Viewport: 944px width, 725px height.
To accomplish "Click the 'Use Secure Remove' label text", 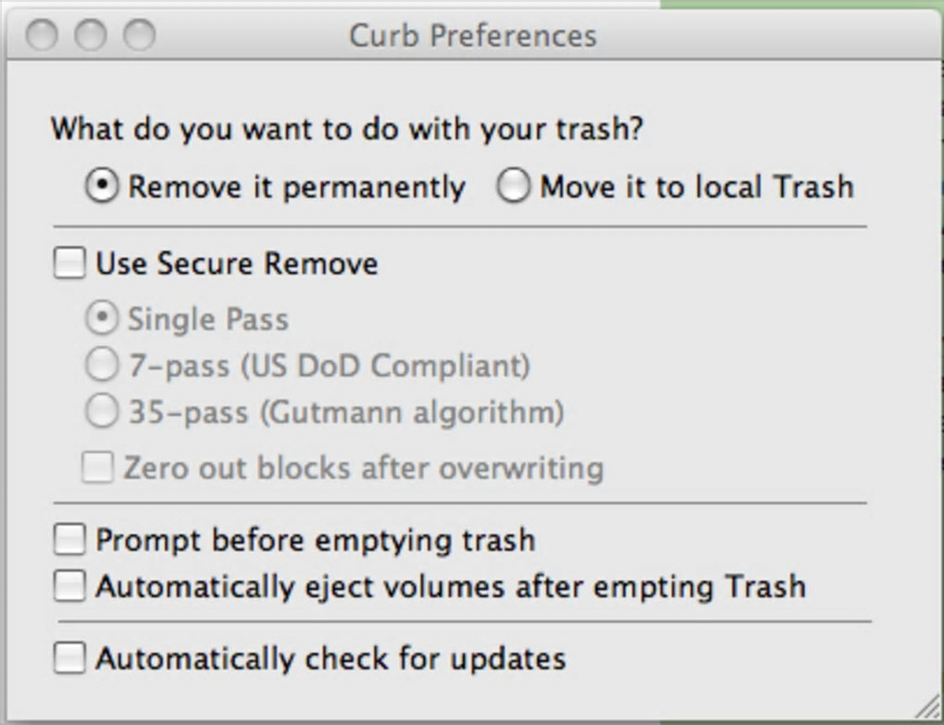I will click(237, 264).
